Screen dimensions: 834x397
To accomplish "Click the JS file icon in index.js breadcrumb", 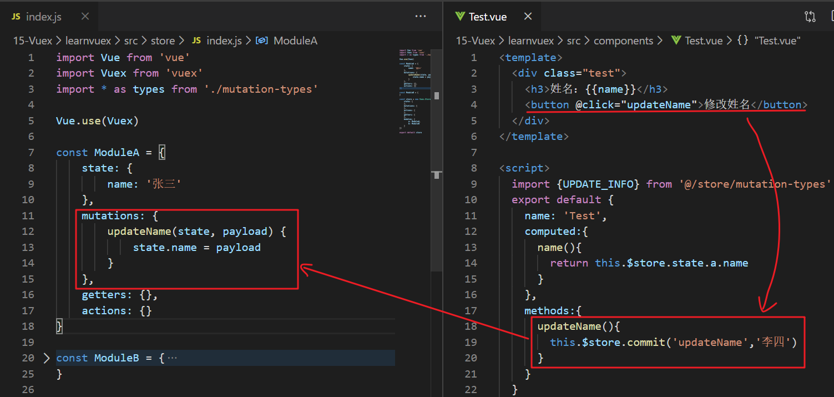I will tap(197, 41).
